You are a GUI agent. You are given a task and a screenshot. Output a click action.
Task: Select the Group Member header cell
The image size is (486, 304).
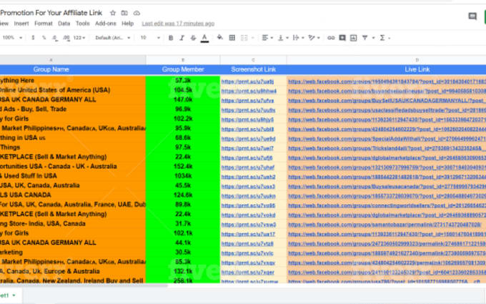click(183, 69)
